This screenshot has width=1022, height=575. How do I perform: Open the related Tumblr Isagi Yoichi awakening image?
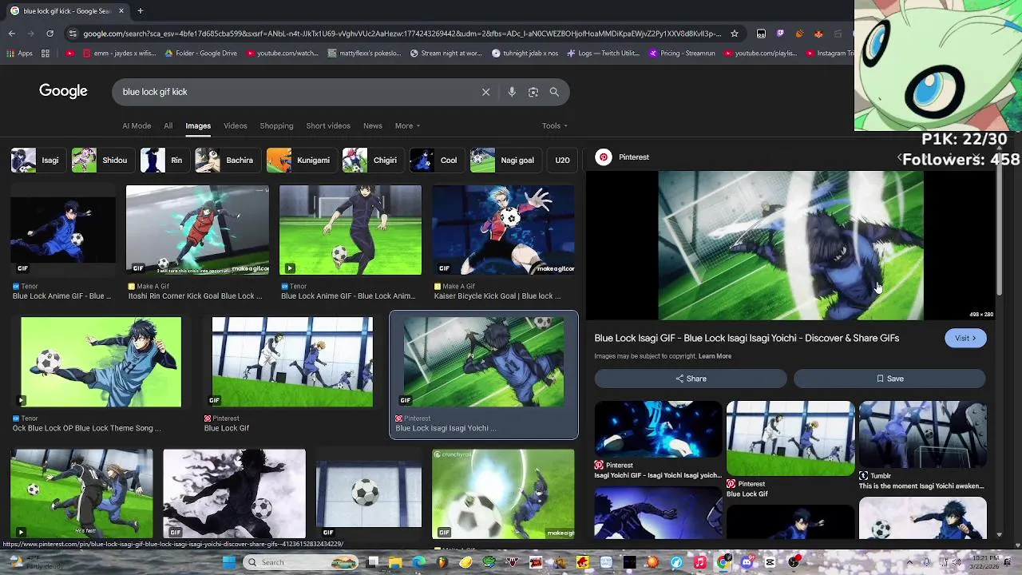(x=922, y=434)
